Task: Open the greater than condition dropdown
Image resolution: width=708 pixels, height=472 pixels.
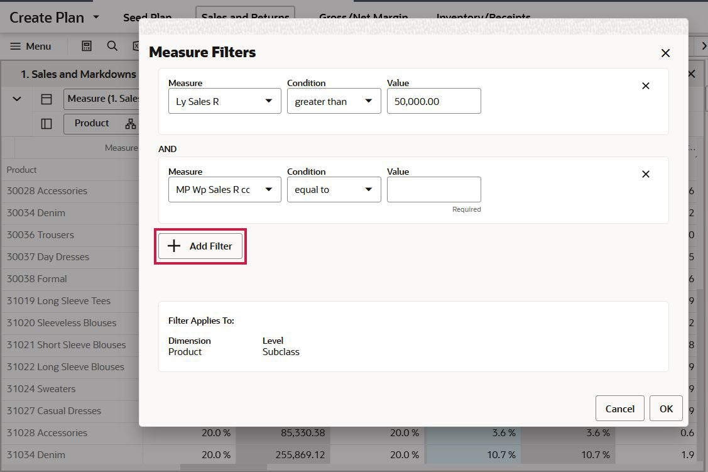Action: coord(368,101)
